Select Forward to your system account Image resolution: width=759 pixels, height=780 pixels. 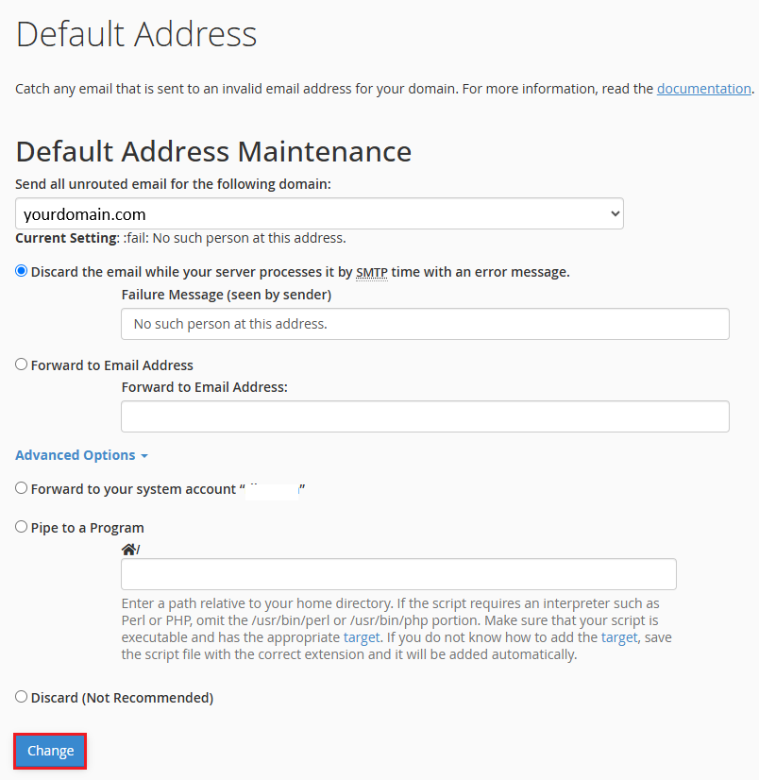click(22, 488)
